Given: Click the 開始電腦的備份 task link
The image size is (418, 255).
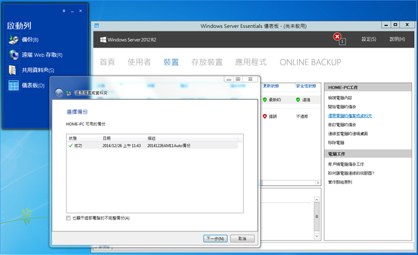Looking at the screenshot, I should [342, 107].
